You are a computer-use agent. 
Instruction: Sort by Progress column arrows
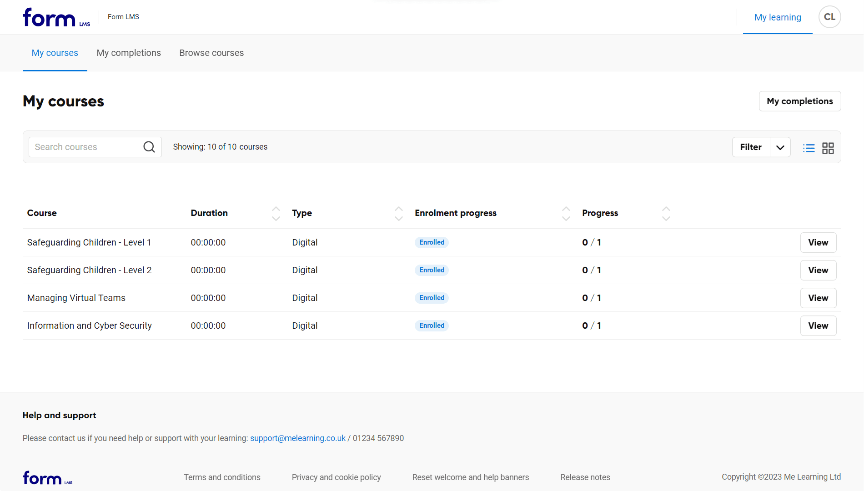666,213
